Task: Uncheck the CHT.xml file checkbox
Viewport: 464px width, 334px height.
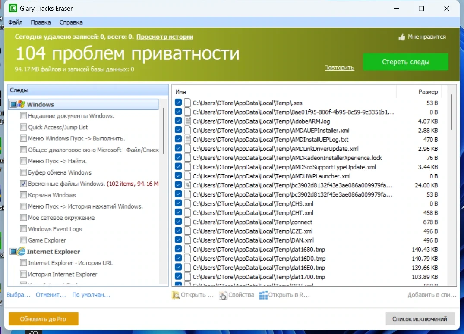Action: coord(178,213)
